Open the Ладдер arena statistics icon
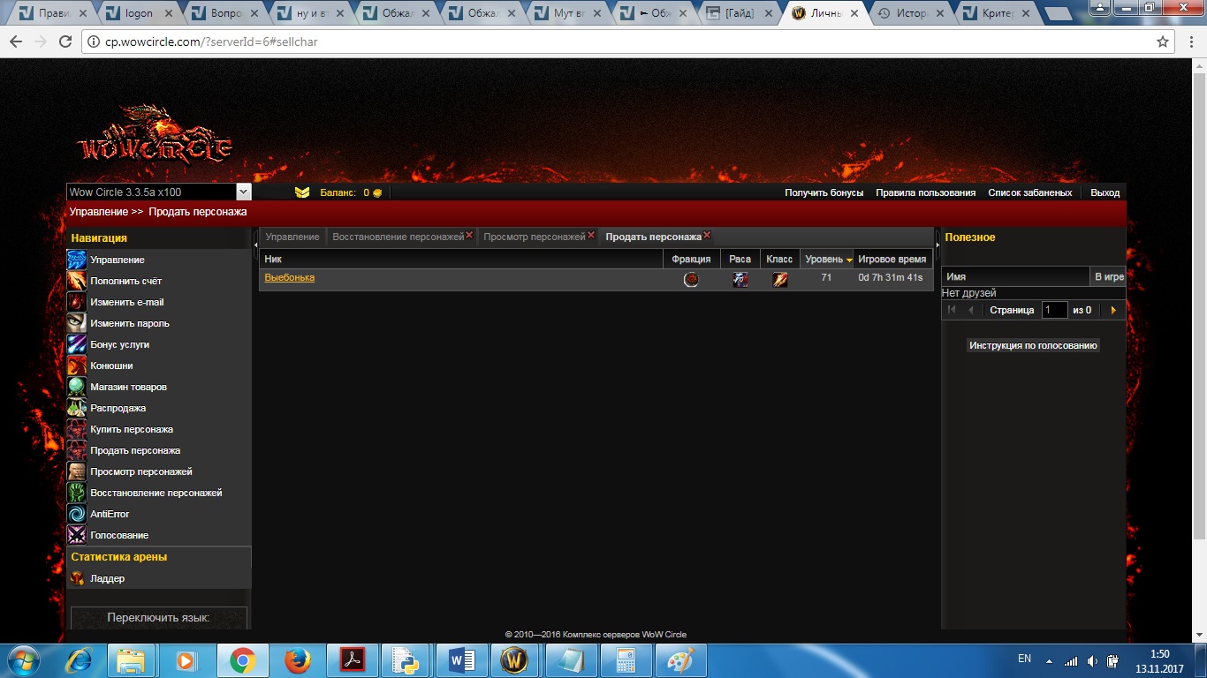 click(77, 578)
